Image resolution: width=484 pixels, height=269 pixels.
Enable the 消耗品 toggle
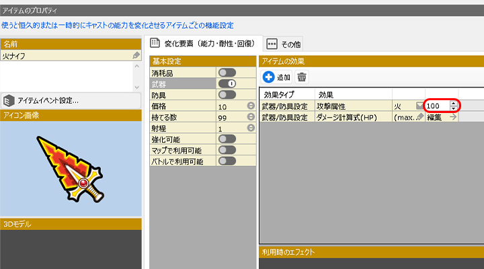pyautogui.click(x=227, y=73)
